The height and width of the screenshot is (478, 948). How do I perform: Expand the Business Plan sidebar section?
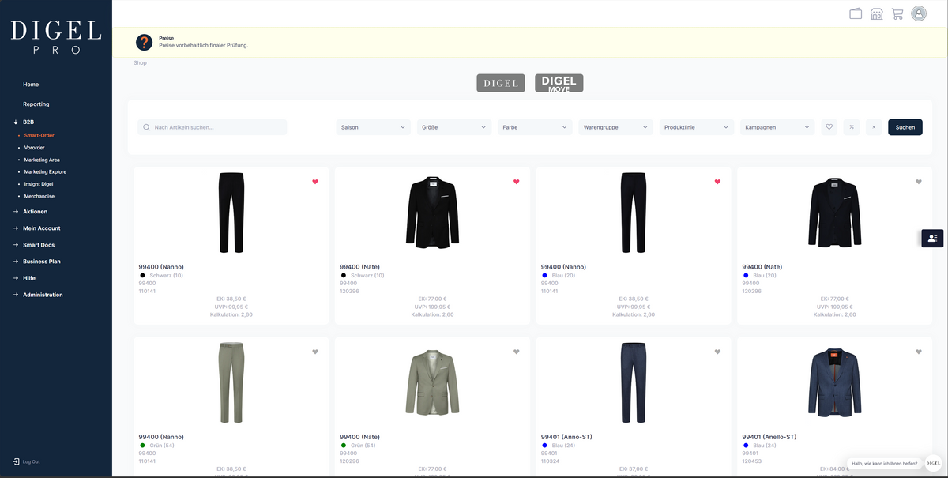coord(41,262)
